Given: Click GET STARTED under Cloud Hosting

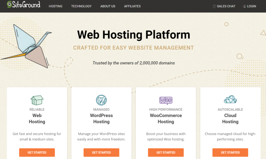Looking at the screenshot, I should [x=230, y=153].
